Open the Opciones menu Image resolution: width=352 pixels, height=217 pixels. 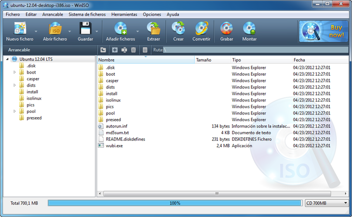pyautogui.click(x=152, y=15)
